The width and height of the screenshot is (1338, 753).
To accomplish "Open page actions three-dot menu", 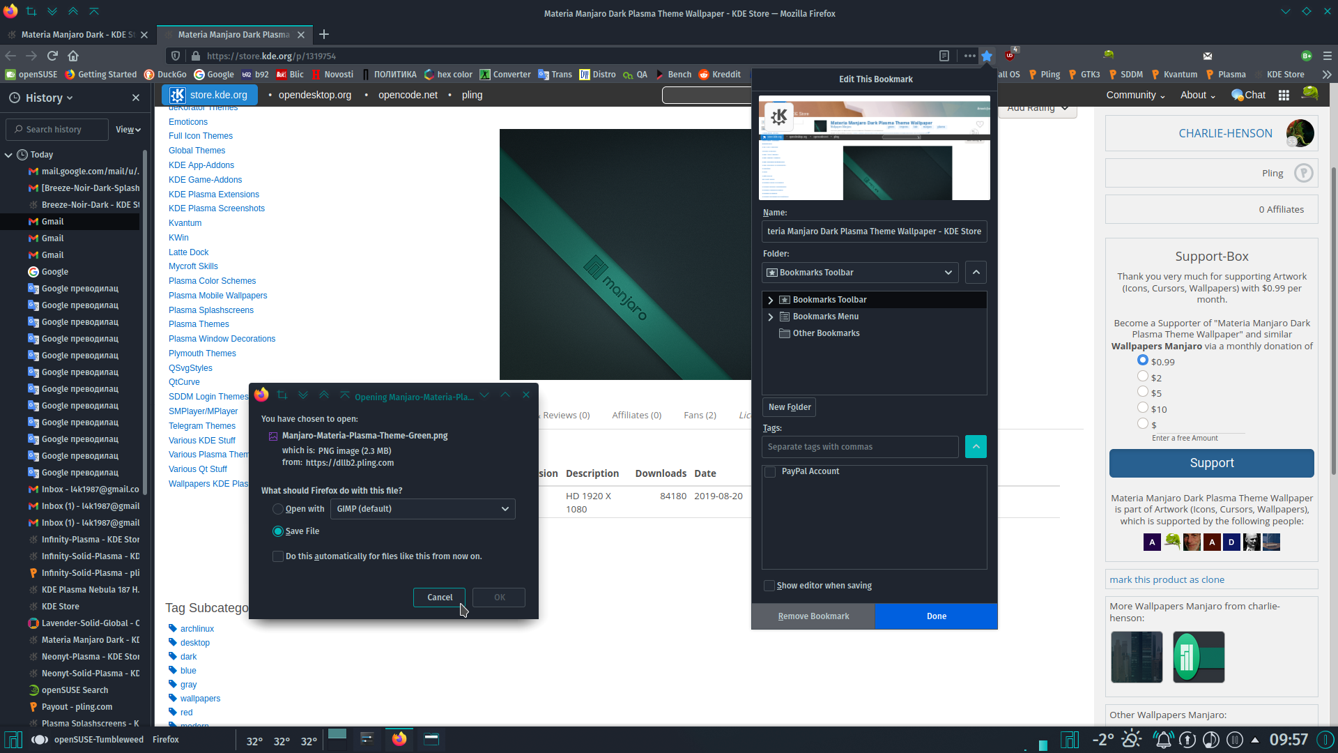I will click(969, 56).
